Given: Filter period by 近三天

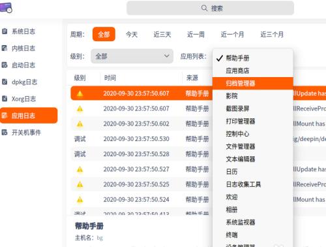Looking at the screenshot, I should pyautogui.click(x=162, y=35).
